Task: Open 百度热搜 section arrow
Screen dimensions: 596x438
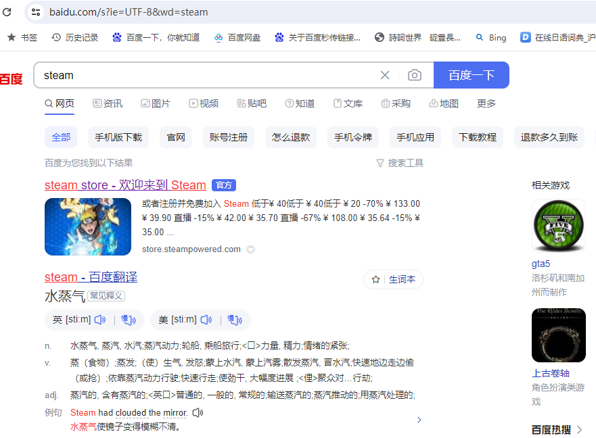Action: pyautogui.click(x=579, y=430)
